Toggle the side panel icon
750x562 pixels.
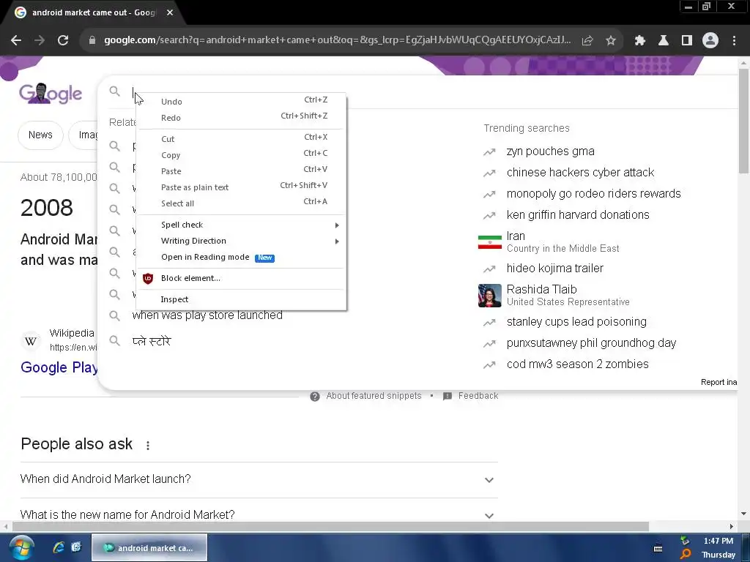687,41
